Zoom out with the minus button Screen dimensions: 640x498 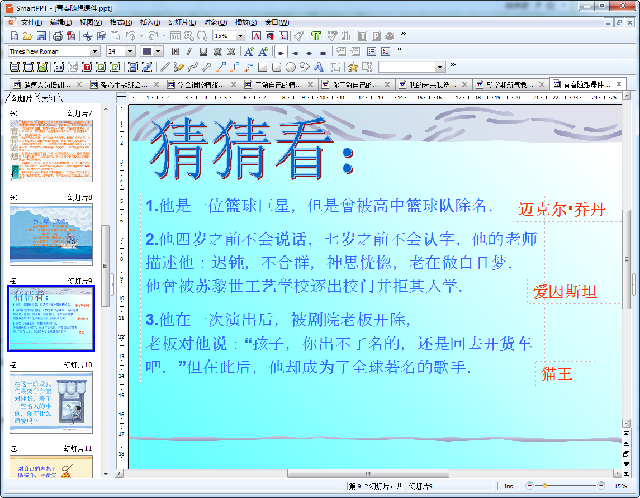pyautogui.click(x=529, y=486)
